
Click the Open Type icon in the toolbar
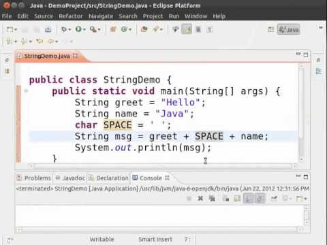[x=144, y=29]
